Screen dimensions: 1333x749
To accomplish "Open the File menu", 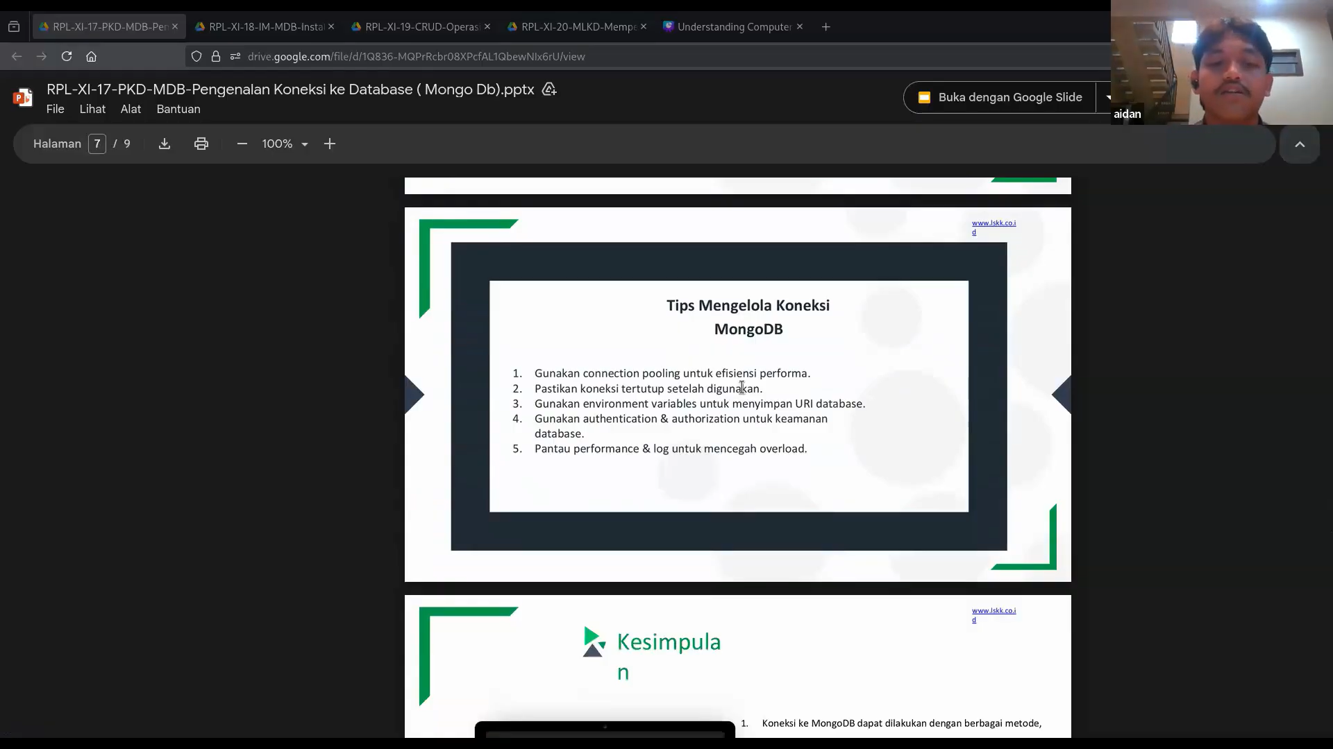I will click(x=55, y=109).
